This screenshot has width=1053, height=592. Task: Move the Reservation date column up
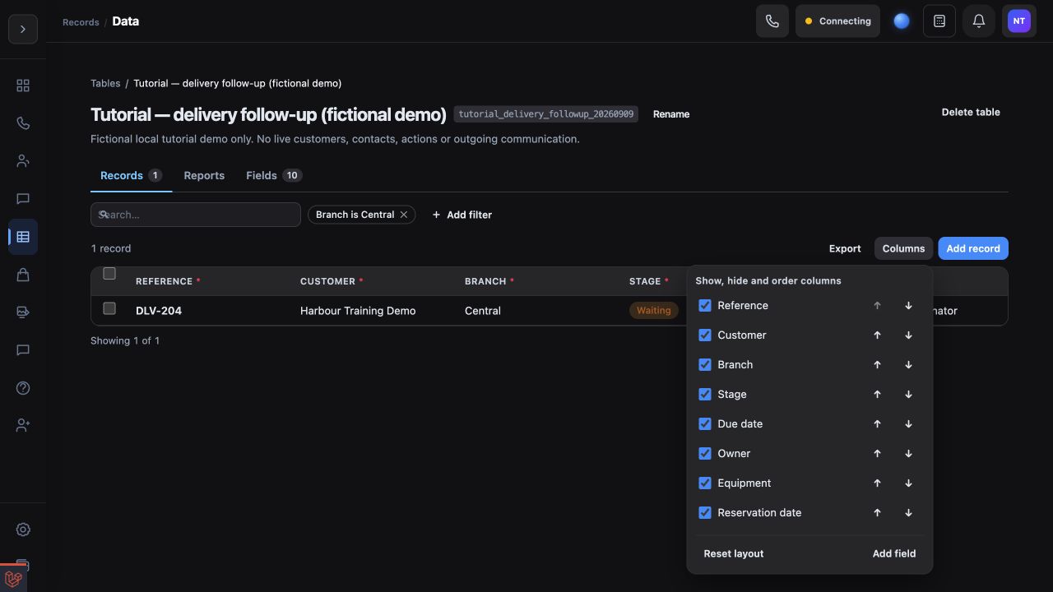click(x=877, y=512)
